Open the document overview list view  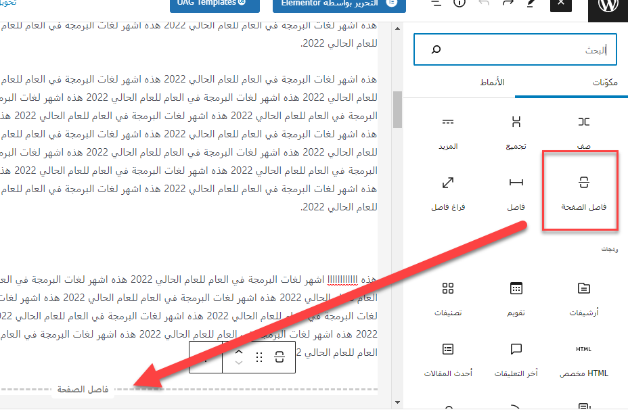(436, 3)
